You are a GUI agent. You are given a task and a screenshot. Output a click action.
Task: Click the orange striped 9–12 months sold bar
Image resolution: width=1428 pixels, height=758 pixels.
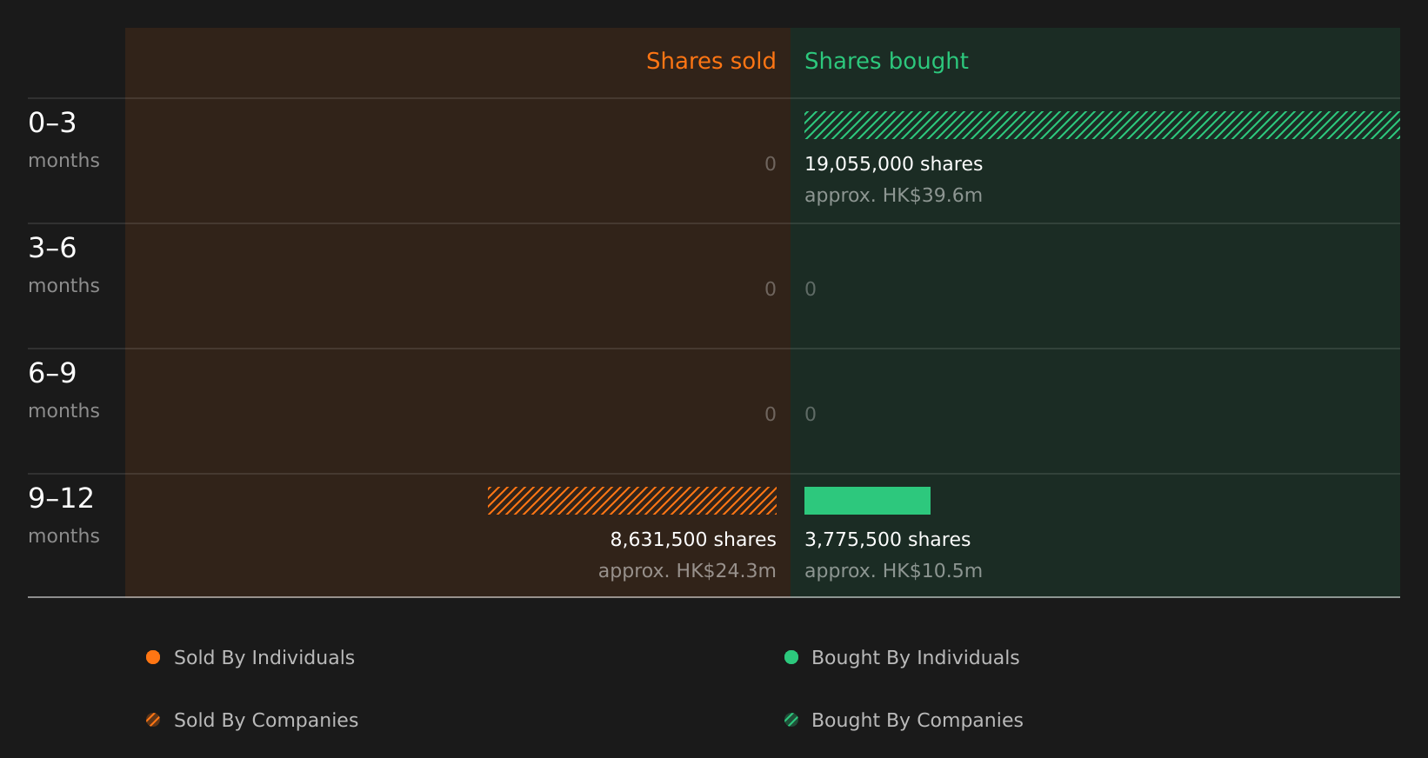tap(632, 501)
